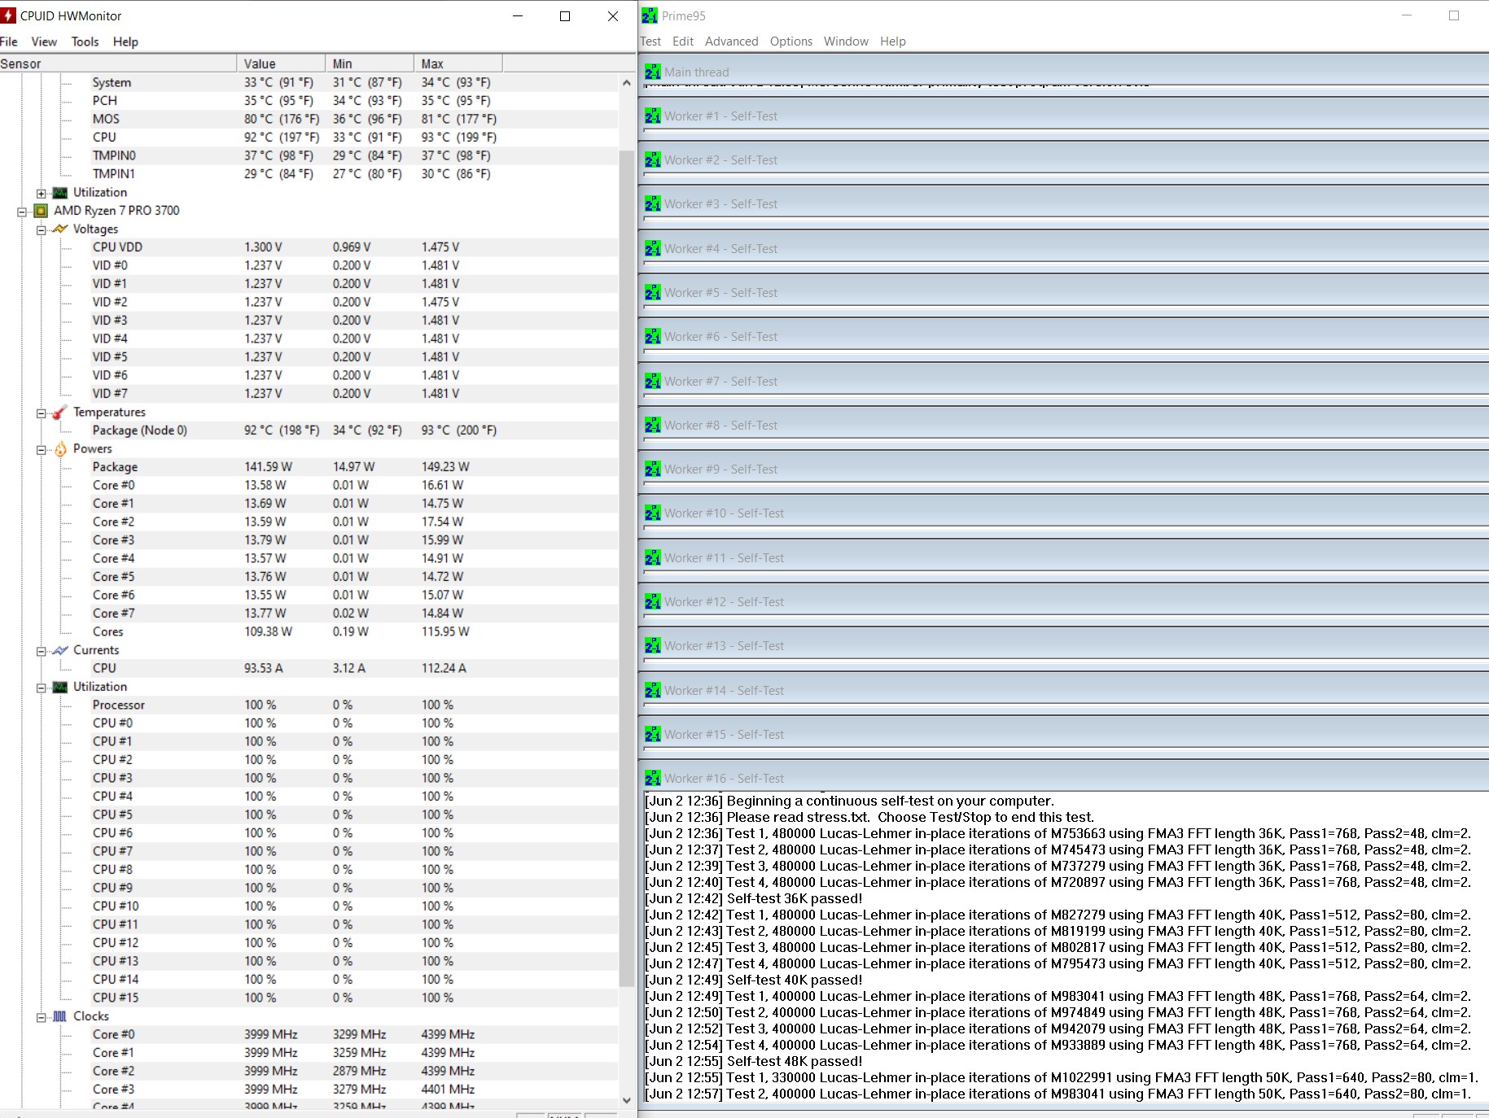The height and width of the screenshot is (1118, 1489).
Task: Click the Worker #3 Self-Test window icon
Action: (x=653, y=203)
